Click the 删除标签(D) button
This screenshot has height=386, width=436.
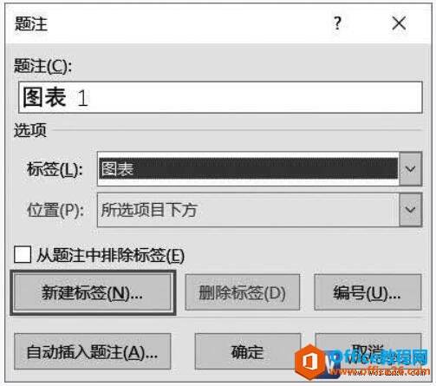[242, 292]
